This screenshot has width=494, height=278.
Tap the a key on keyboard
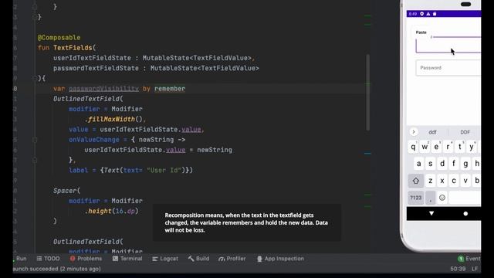(418, 164)
